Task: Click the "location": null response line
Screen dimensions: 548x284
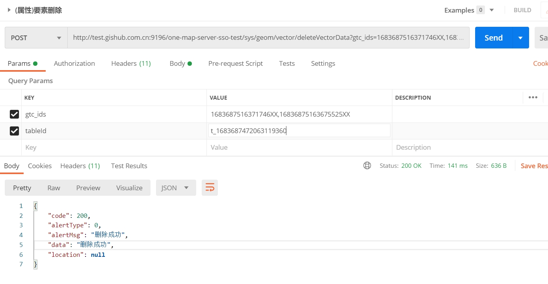Action: pos(76,254)
